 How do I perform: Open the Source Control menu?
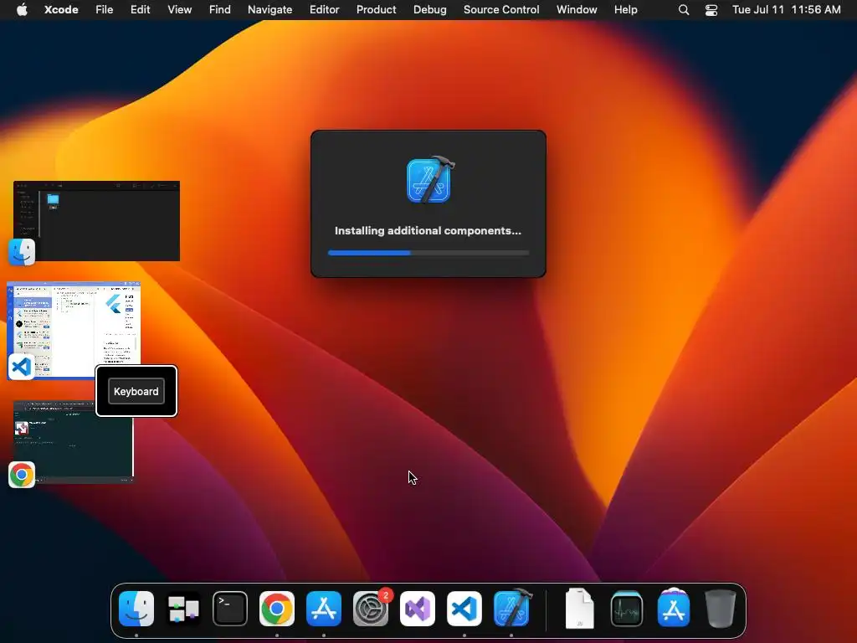501,9
